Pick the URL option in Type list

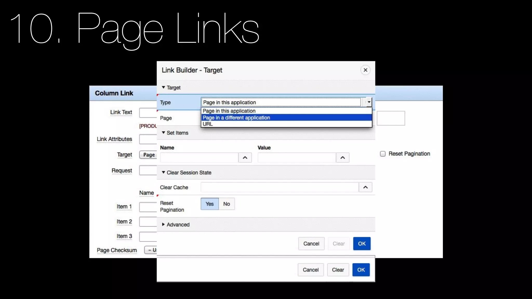[287, 124]
